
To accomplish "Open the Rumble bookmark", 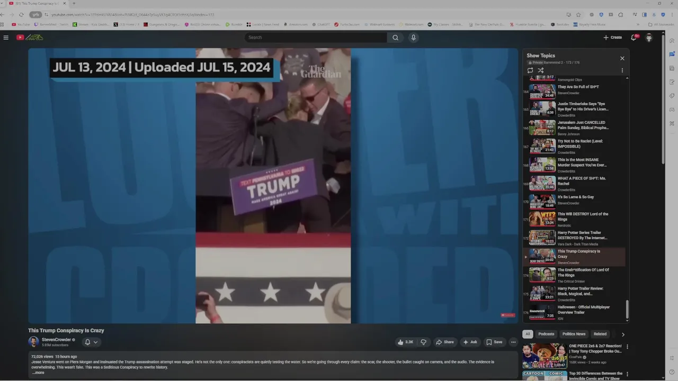I will 234,24.
